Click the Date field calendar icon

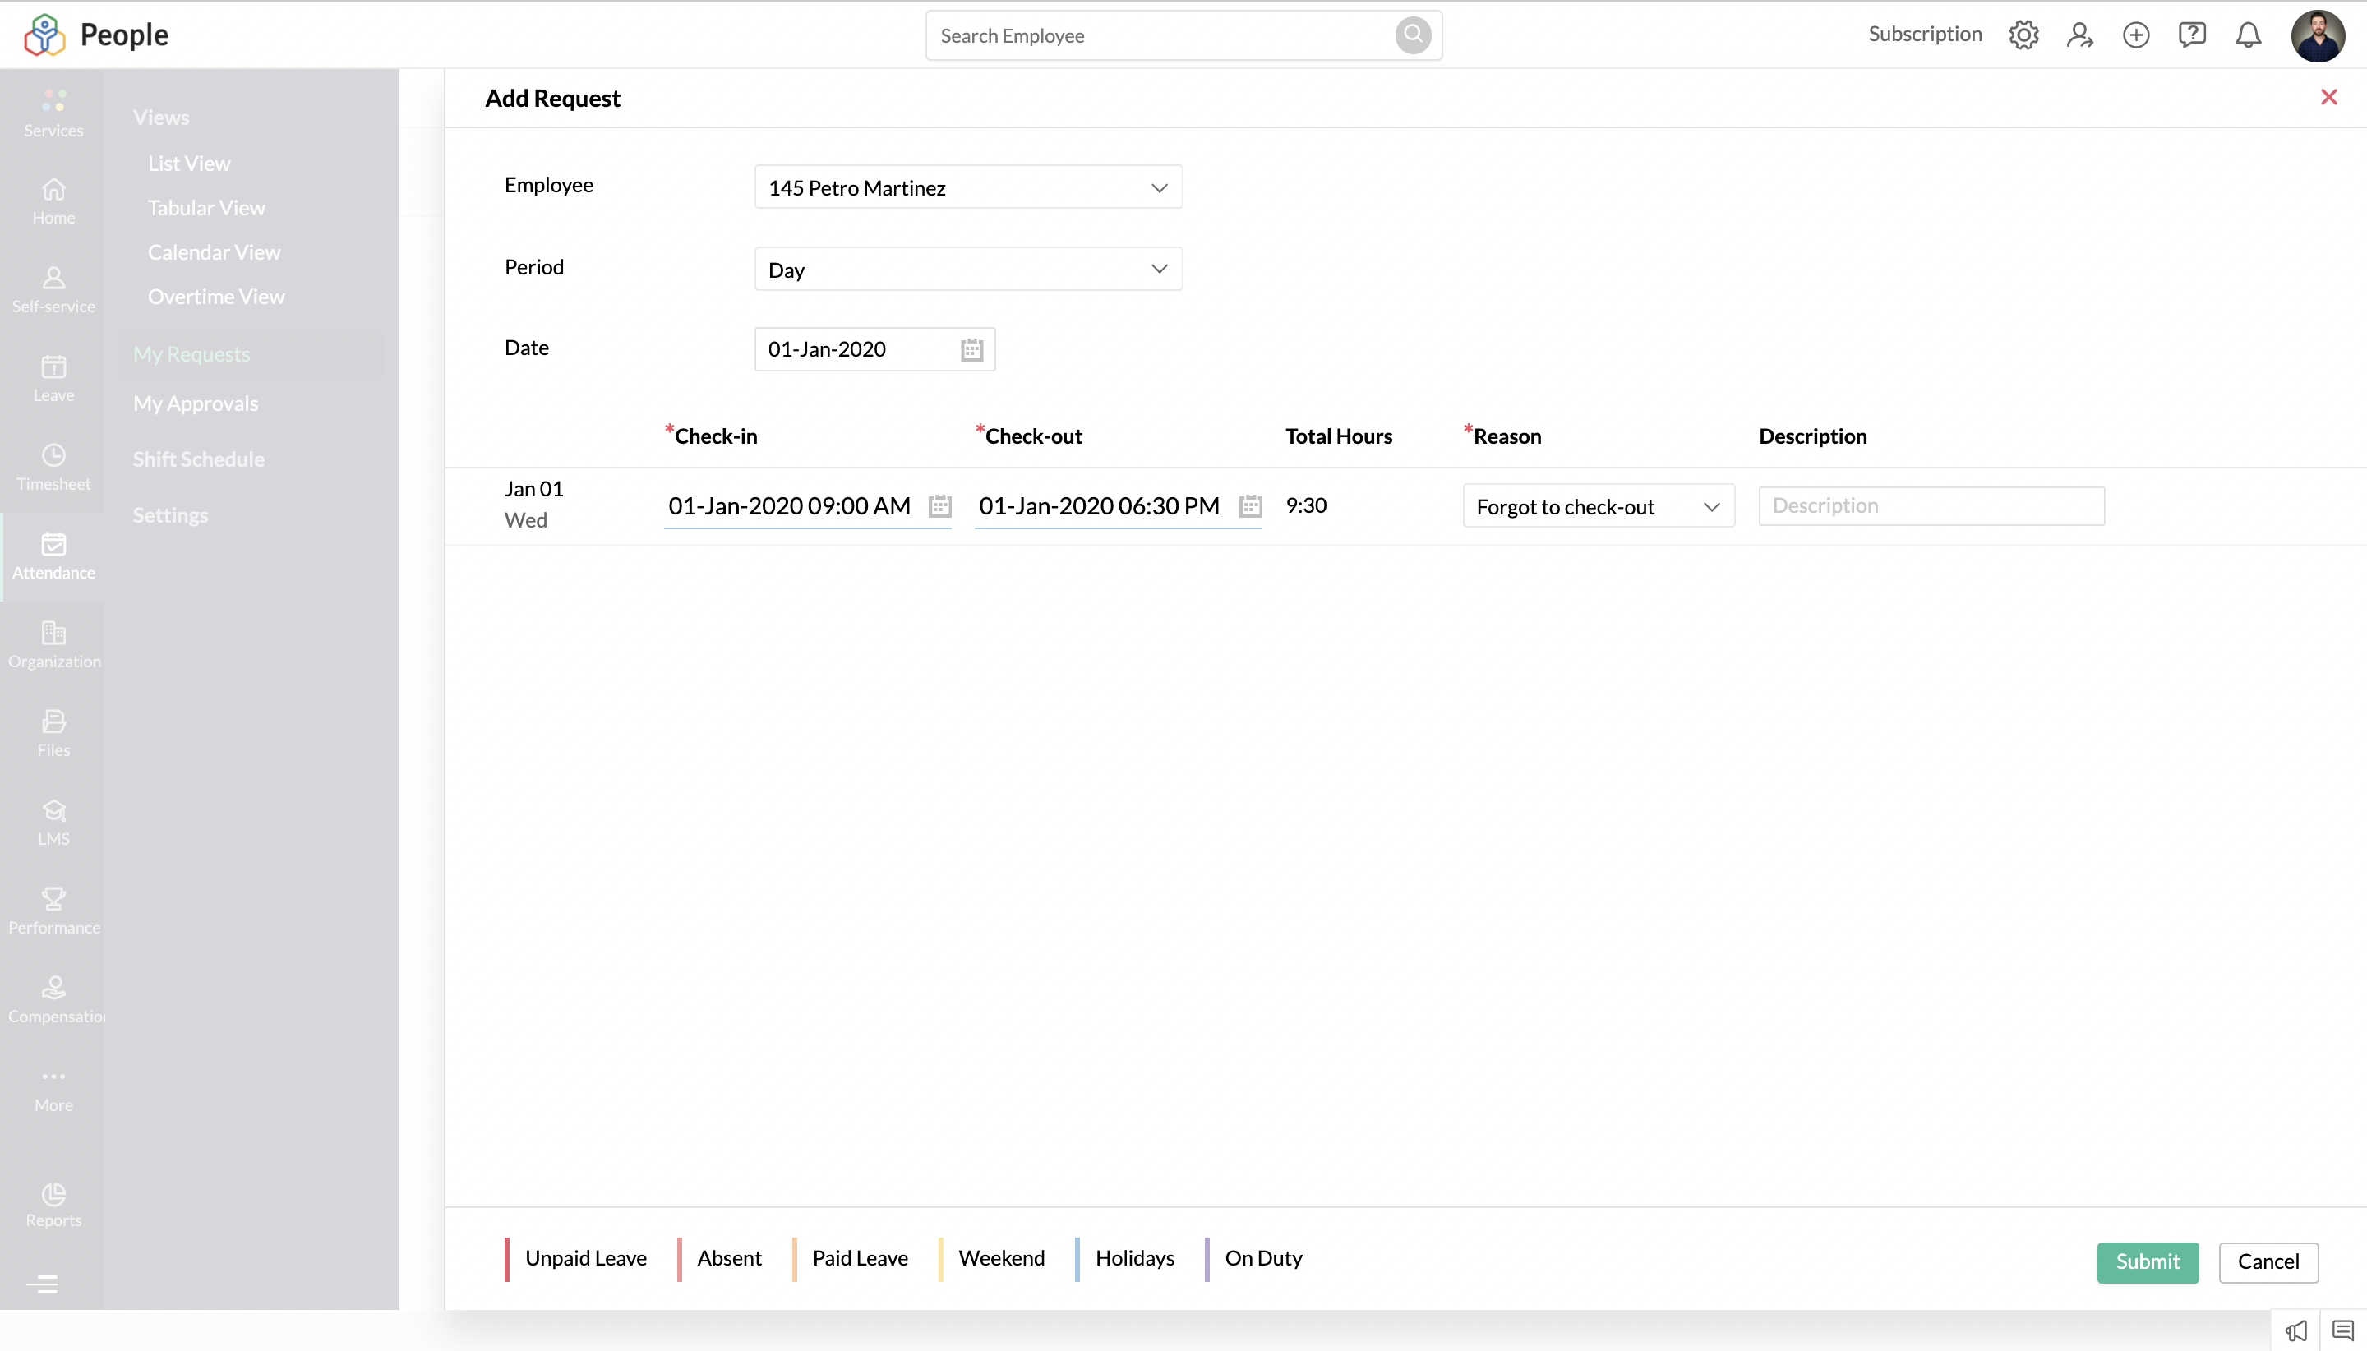[971, 350]
